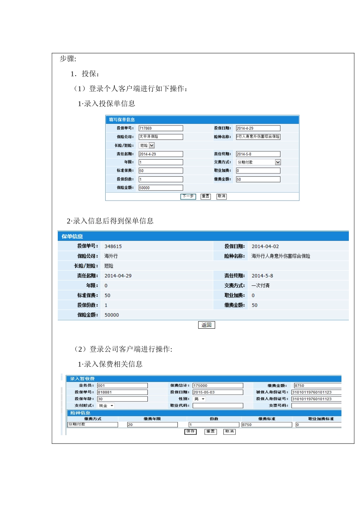Viewport: 361px width, 510px height.
Task: Click the 保存 button in 录入暂收费
Action: (x=190, y=431)
